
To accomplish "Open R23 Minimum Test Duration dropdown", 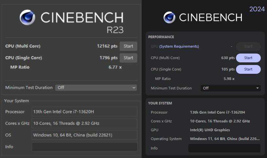I will click(96, 87).
